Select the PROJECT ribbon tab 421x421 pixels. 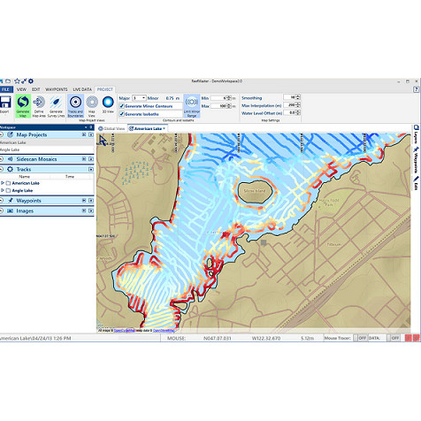pyautogui.click(x=105, y=89)
